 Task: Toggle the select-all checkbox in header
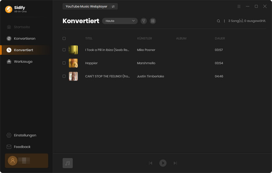coord(64,38)
